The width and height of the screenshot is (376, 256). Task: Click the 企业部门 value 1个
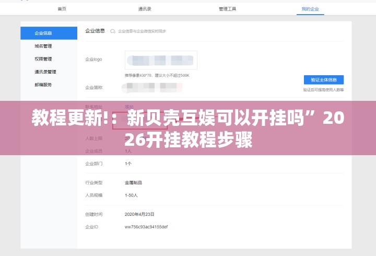tap(128, 164)
